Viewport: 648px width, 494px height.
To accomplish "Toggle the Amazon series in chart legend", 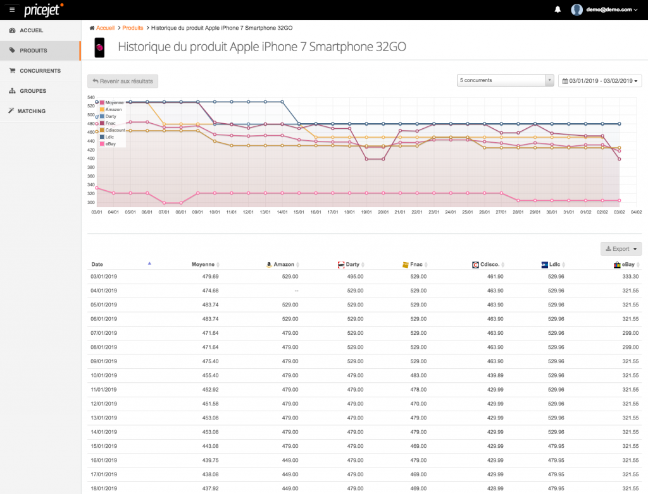I will tap(111, 109).
